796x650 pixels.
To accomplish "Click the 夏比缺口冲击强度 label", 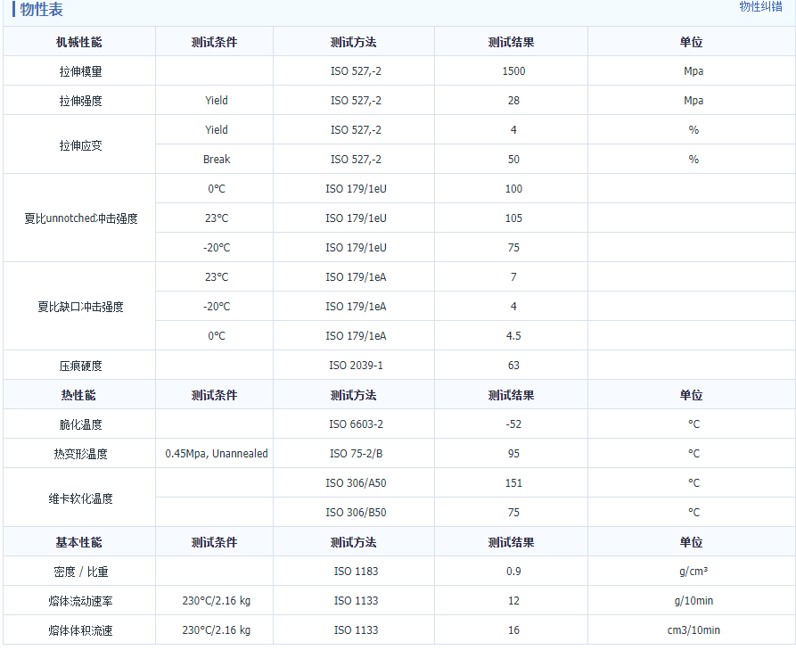I will (x=80, y=307).
